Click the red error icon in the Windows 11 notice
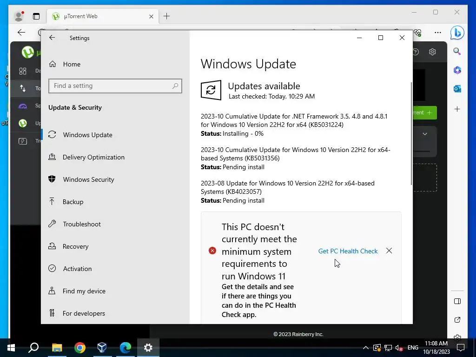476x357 pixels. (212, 251)
